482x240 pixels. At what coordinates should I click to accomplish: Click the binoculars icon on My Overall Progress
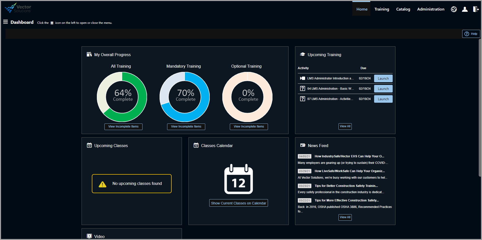click(x=89, y=54)
